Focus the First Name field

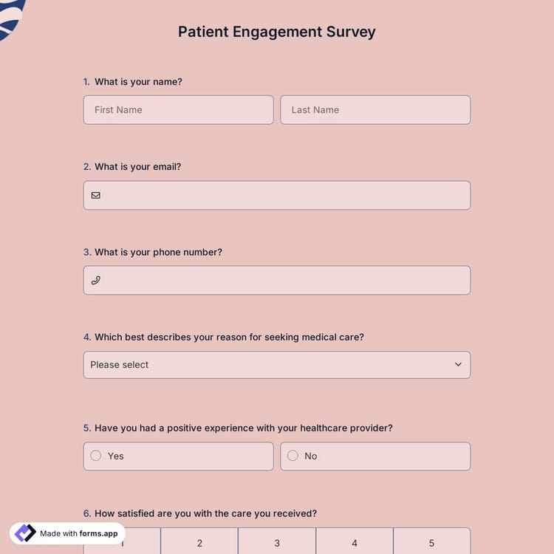point(178,110)
